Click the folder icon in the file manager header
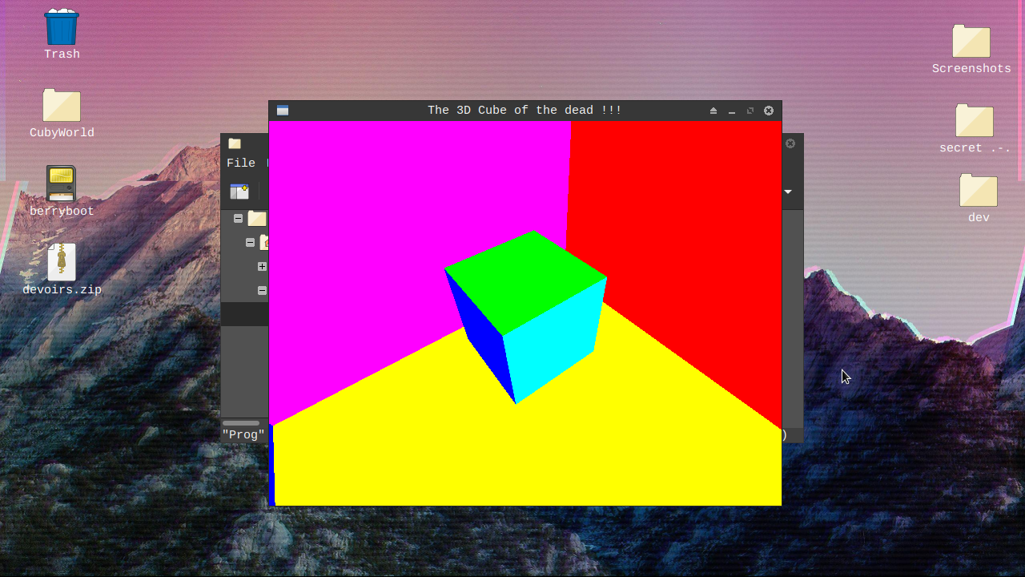This screenshot has width=1025, height=577. (234, 143)
